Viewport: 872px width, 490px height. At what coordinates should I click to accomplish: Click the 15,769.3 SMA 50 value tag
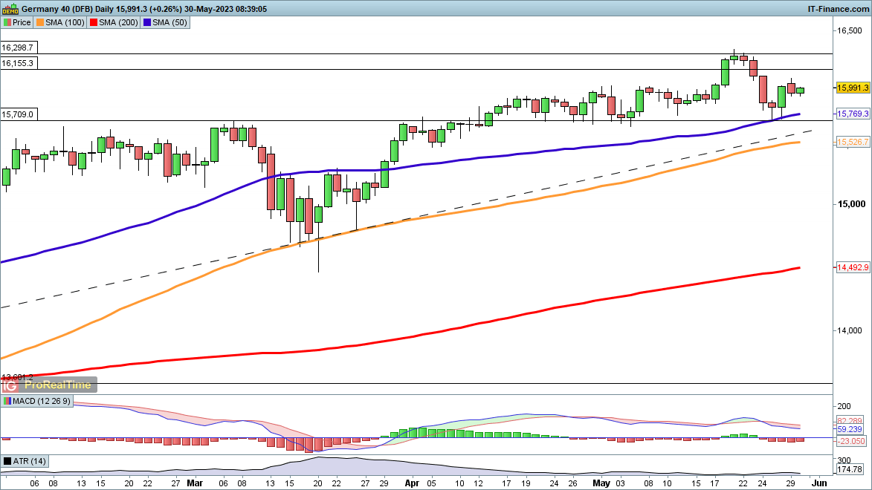click(x=852, y=114)
